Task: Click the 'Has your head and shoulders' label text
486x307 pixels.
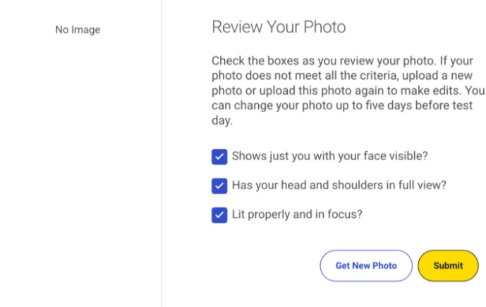Action: [339, 185]
